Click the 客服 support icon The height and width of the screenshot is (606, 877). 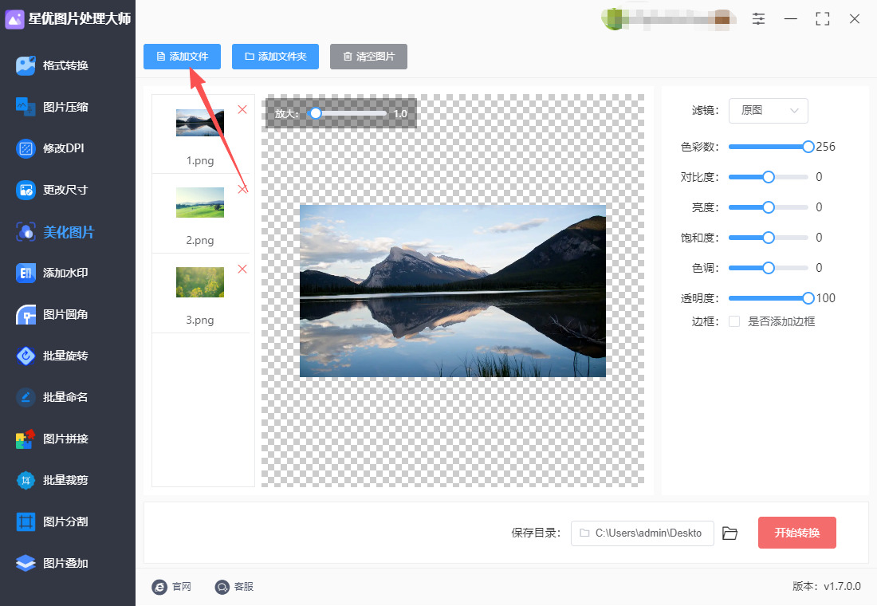coord(222,586)
